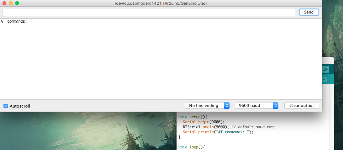
Task: Click the serial monitor window title text
Action: coord(161,3)
